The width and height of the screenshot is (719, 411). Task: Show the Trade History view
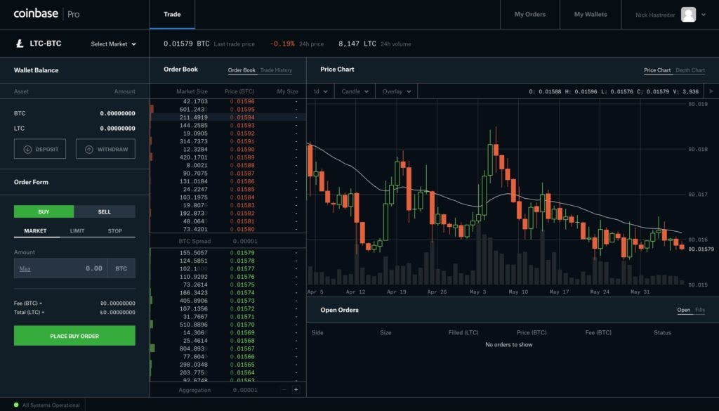[276, 70]
